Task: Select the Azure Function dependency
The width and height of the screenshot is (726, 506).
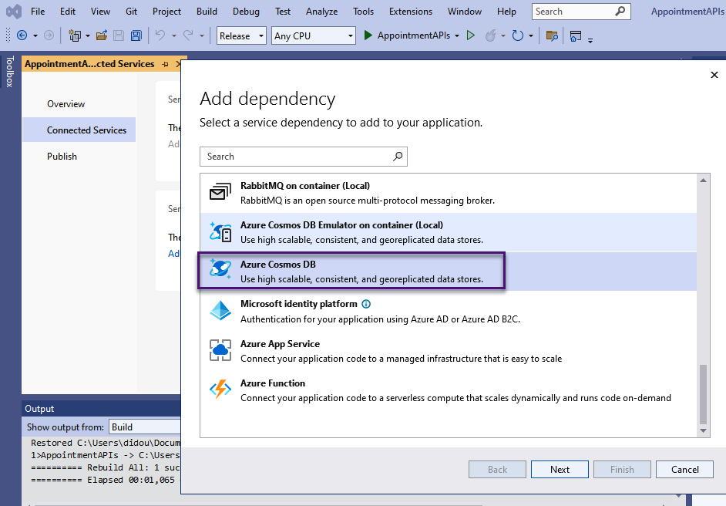Action: pyautogui.click(x=449, y=390)
